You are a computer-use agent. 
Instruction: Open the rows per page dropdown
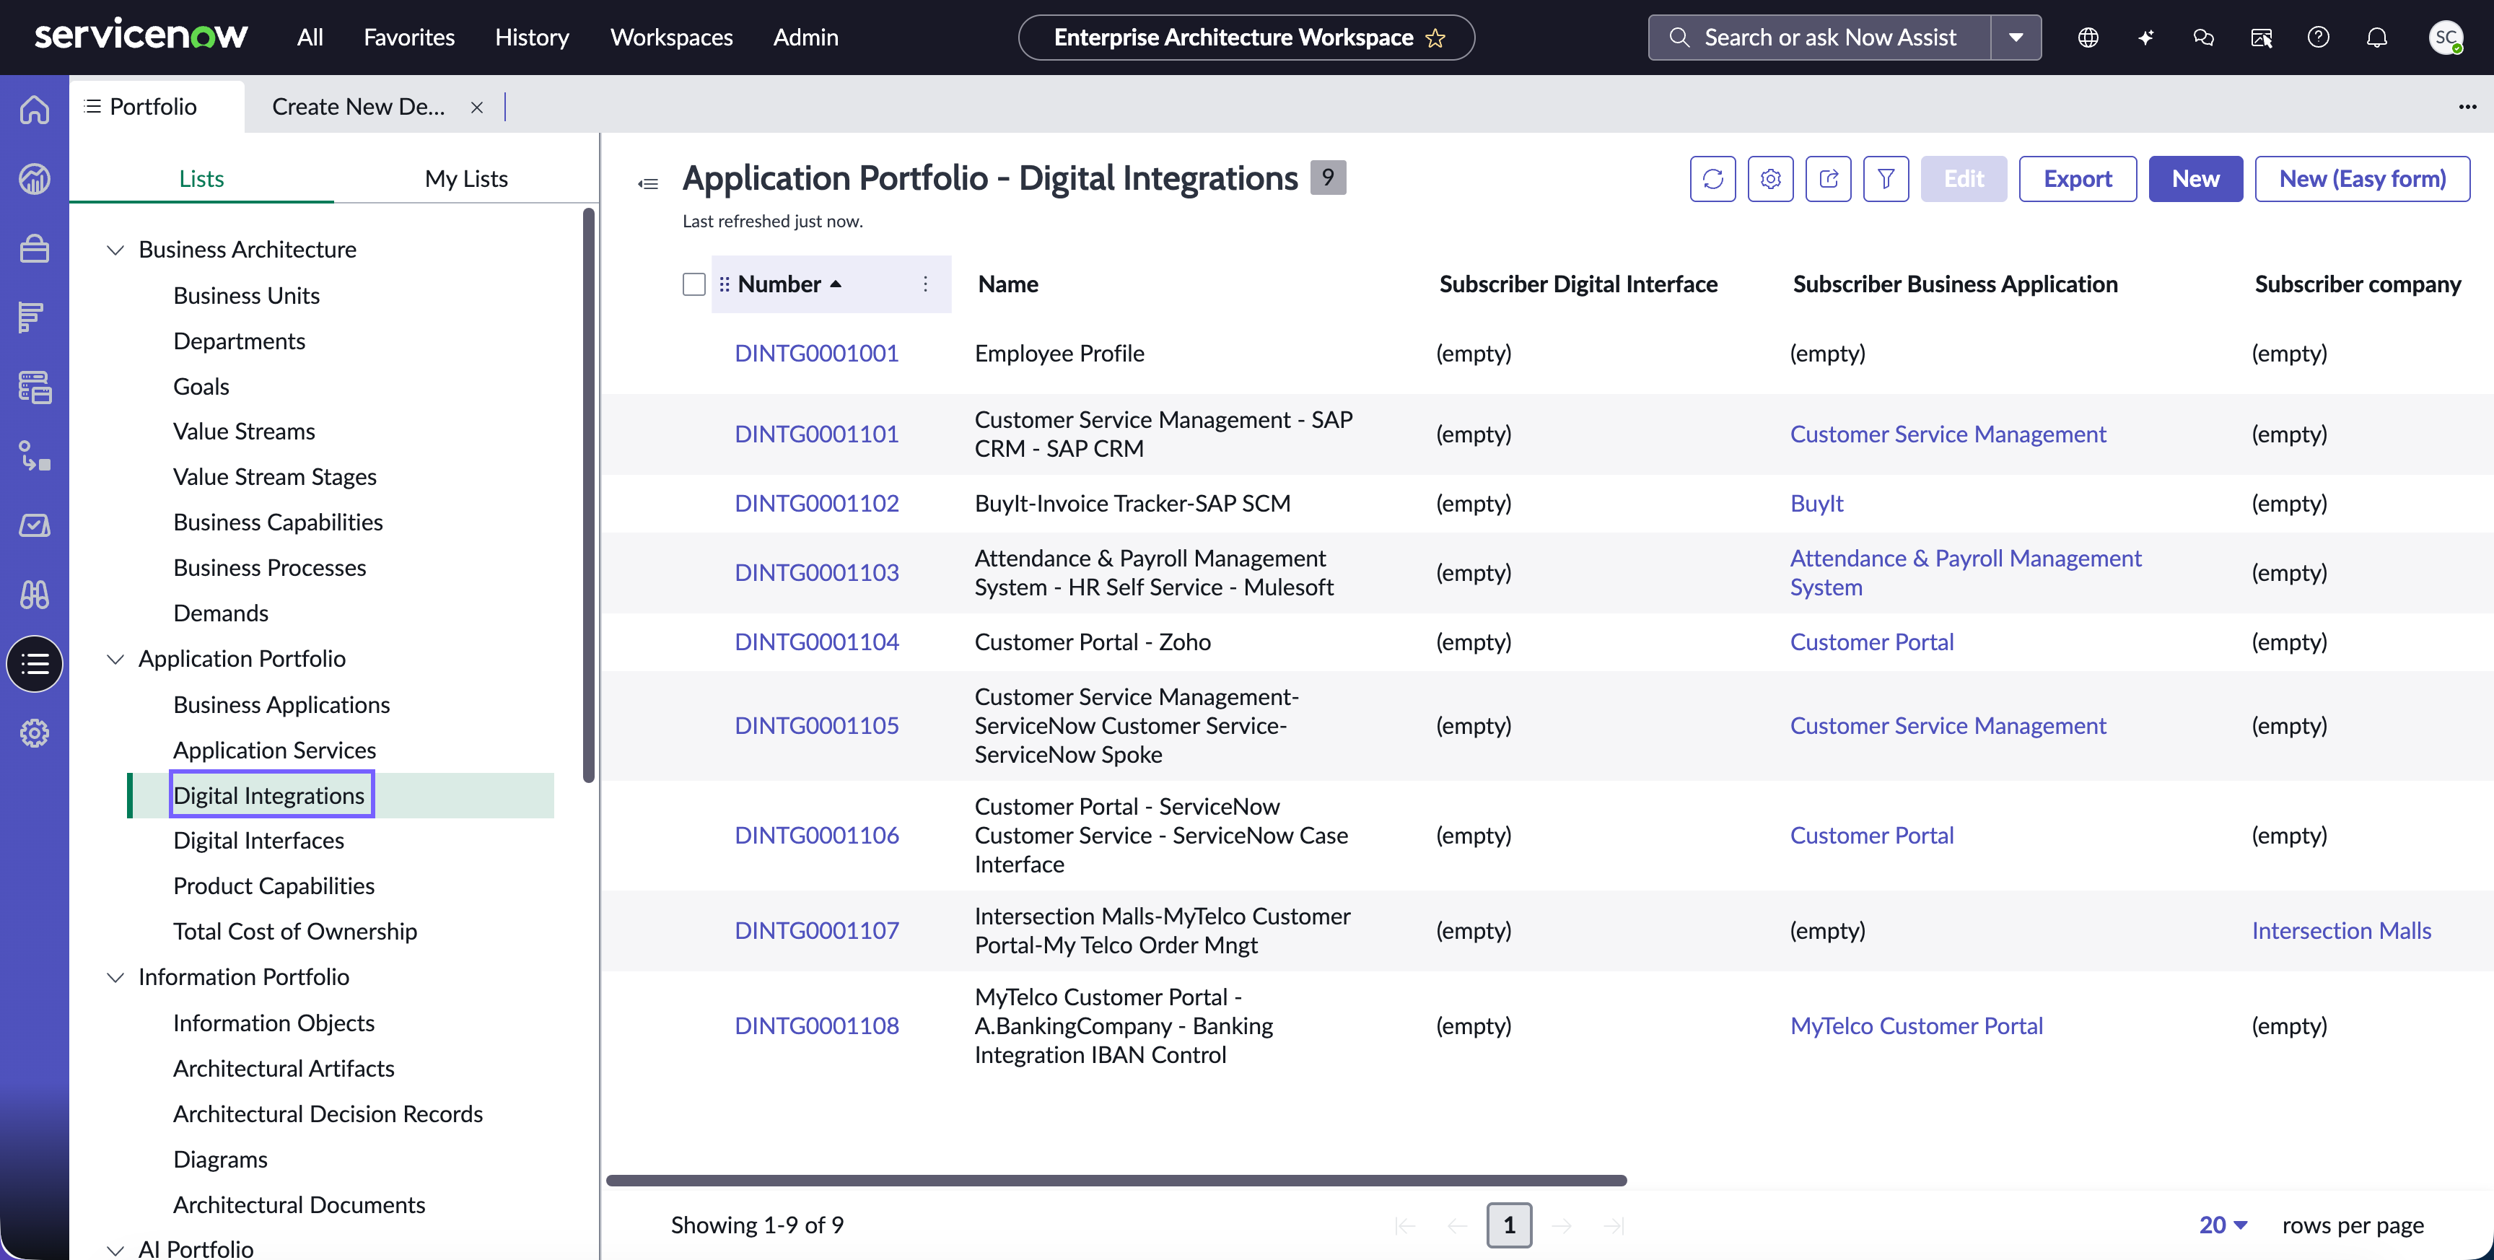click(2223, 1225)
